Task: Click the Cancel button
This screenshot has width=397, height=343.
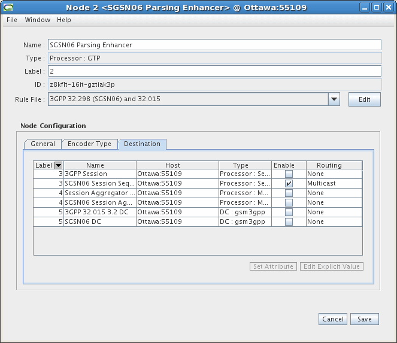Action: (333, 319)
